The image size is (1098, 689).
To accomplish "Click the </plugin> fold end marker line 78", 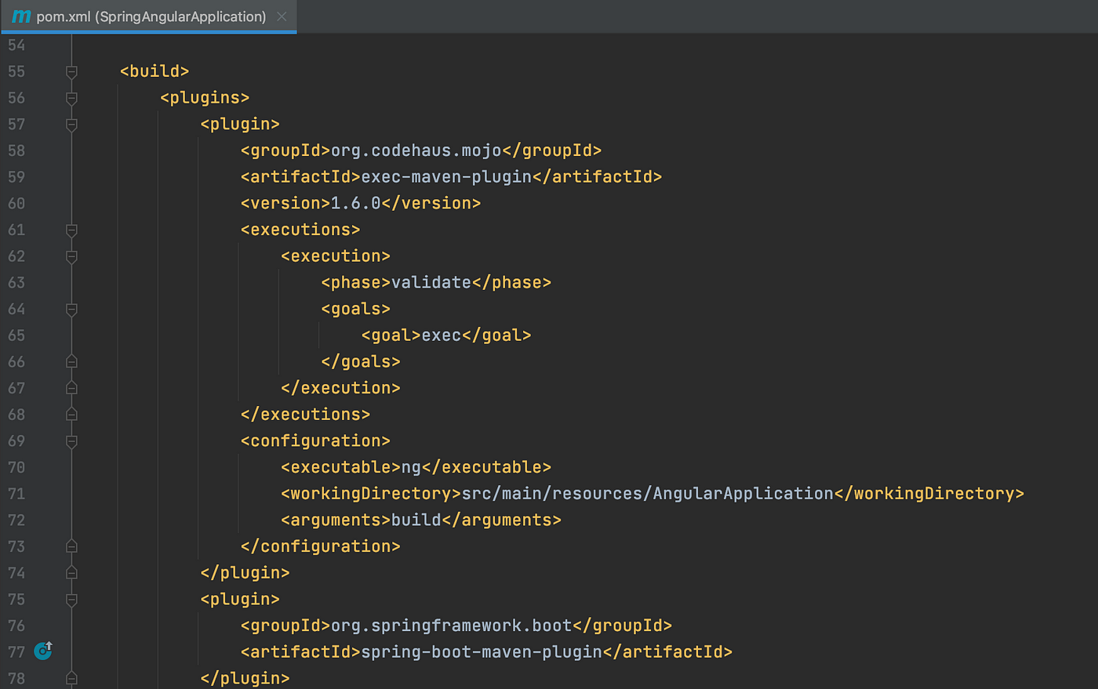I will (71, 678).
